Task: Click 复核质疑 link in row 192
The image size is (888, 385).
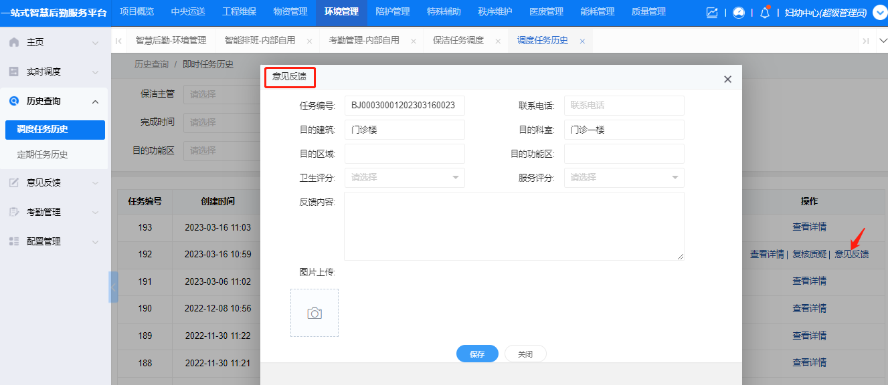Action: (x=810, y=255)
